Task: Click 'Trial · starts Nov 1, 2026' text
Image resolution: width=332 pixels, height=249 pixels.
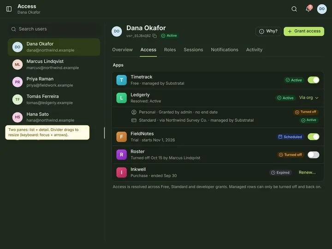Action: (153, 140)
